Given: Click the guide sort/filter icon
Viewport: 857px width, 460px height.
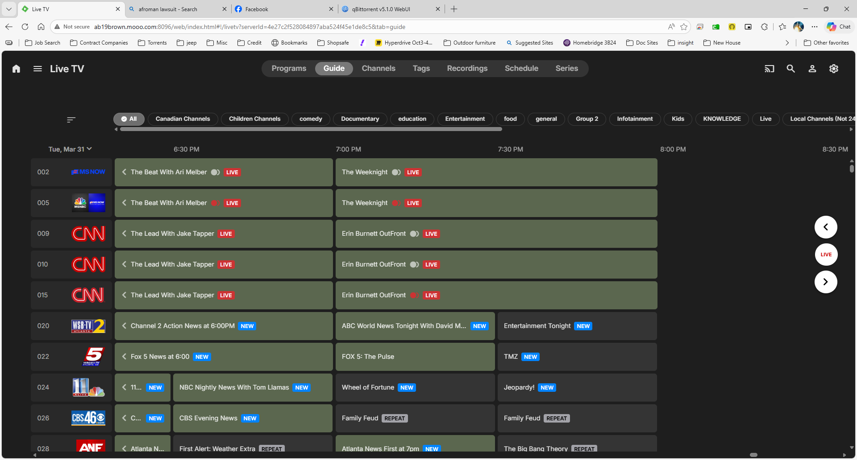Looking at the screenshot, I should point(71,119).
